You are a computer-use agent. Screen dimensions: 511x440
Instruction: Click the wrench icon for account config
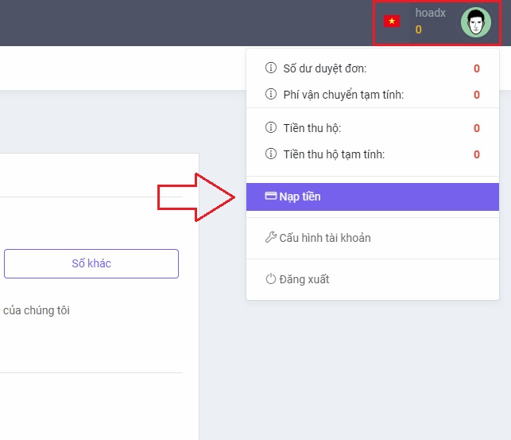click(270, 238)
